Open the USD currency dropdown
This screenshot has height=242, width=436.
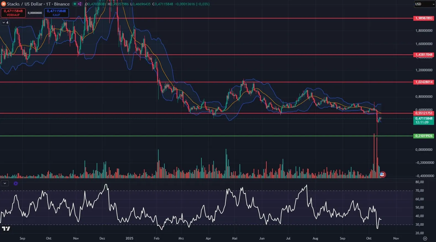coord(424,4)
